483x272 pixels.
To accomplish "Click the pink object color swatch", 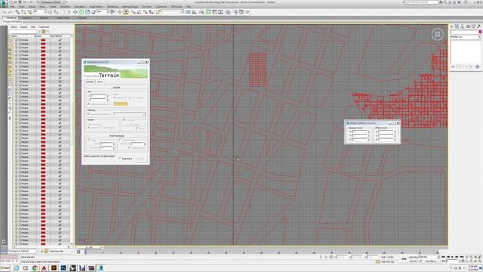I will pos(480,32).
